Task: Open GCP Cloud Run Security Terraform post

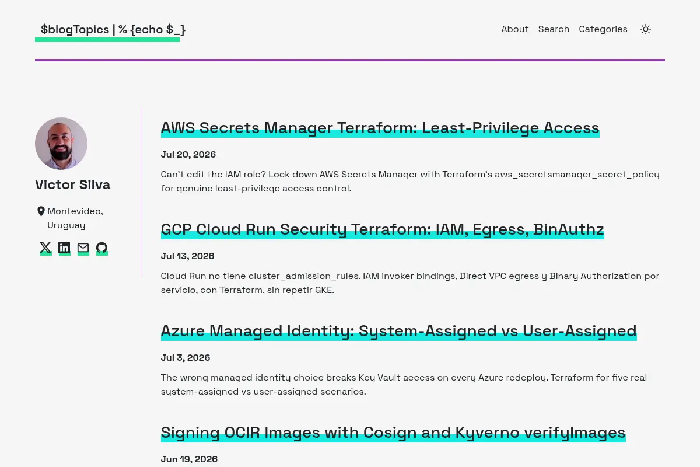Action: 383,229
